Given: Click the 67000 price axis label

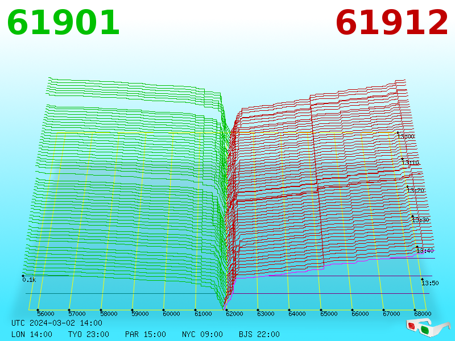Looking at the screenshot, I should (391, 314).
